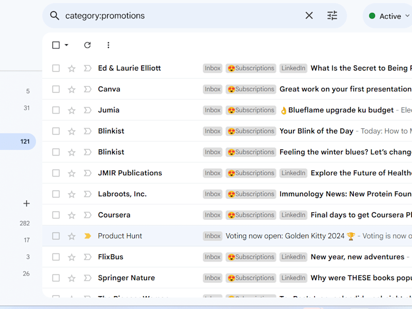Open the sidebar item with count 282
This screenshot has width=412, height=309.
tap(25, 224)
